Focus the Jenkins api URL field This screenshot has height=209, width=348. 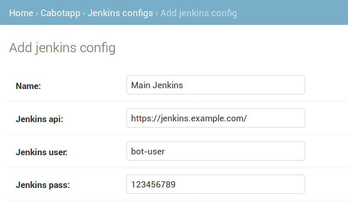[x=215, y=118]
